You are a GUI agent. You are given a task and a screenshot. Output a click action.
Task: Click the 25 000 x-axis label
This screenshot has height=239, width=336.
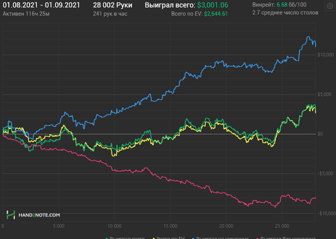point(282,226)
